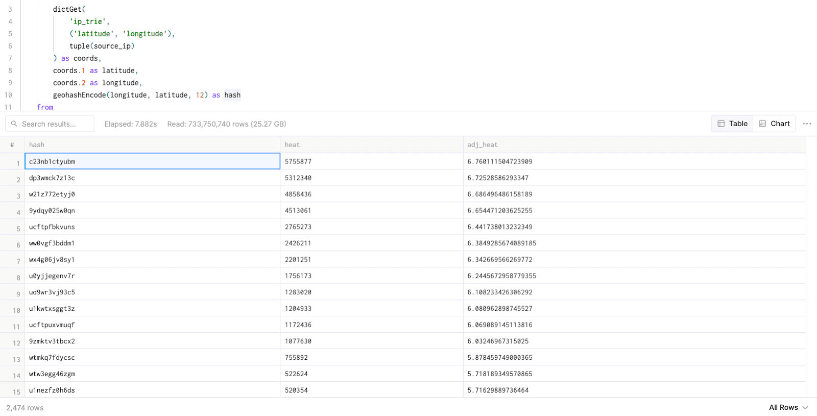Click the magnifier icon in results search
The image size is (817, 416).
14,124
